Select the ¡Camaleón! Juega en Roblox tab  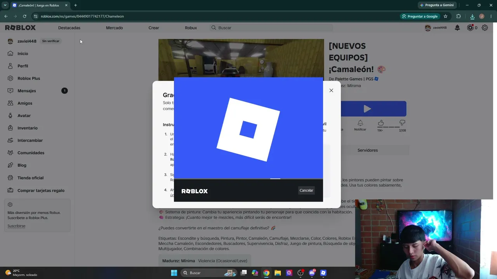tap(40, 5)
